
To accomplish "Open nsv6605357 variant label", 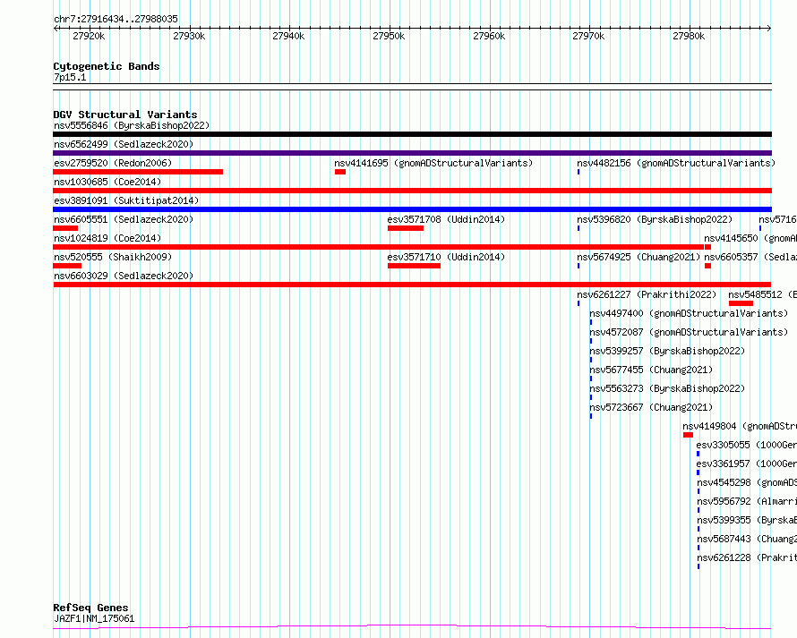I will tap(750, 257).
